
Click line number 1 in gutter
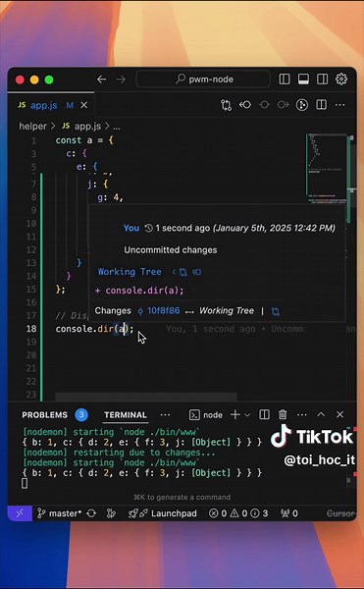[33, 140]
